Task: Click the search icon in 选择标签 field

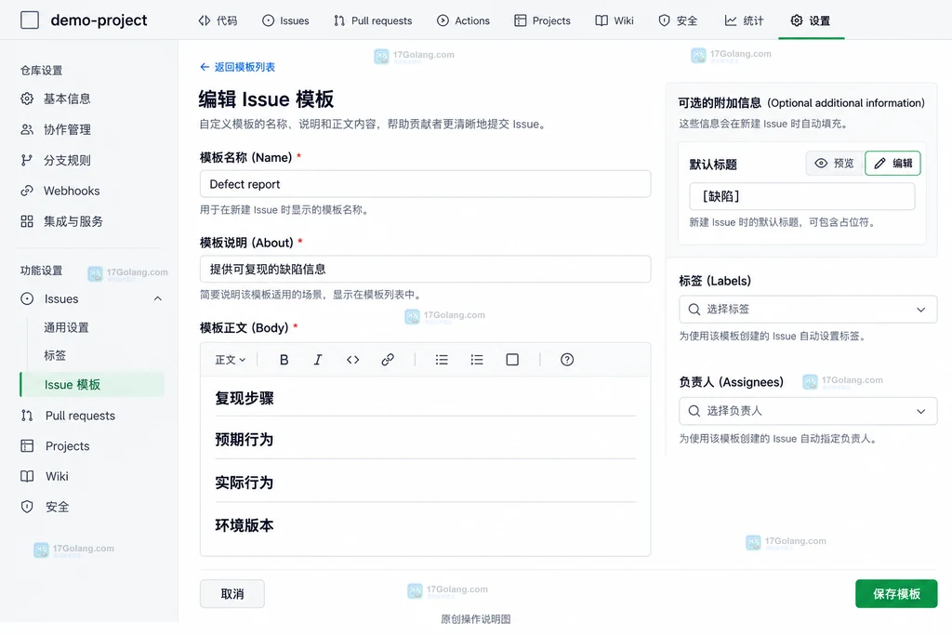Action: 694,309
